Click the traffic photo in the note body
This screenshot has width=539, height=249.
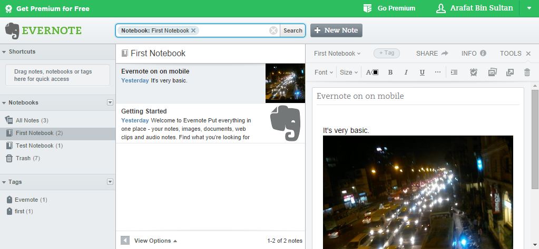tap(418, 192)
